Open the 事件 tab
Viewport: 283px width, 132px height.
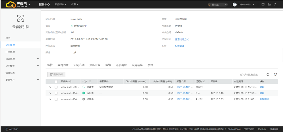click(150, 65)
